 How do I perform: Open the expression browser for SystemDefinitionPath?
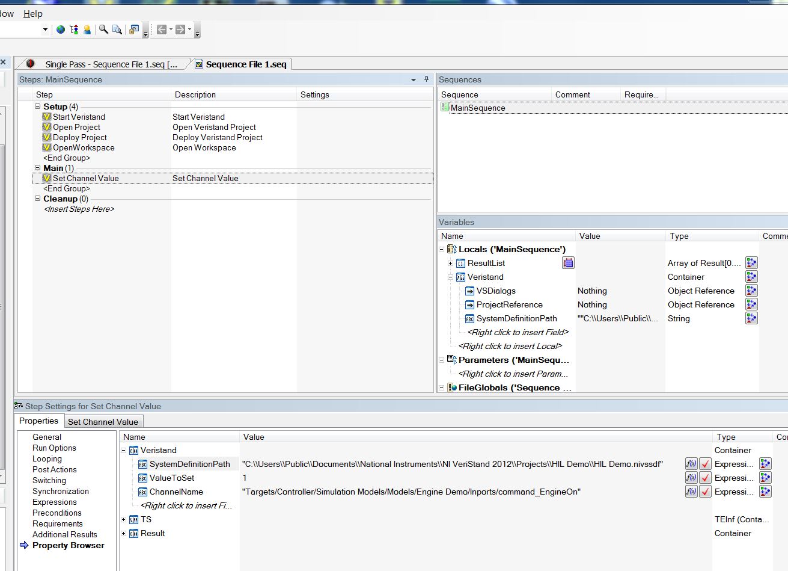[x=691, y=464]
